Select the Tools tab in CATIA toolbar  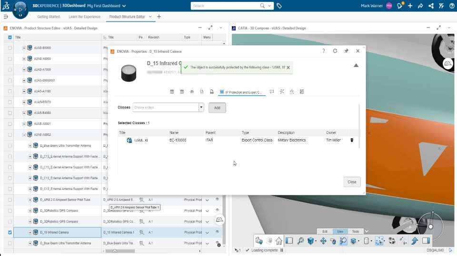[x=355, y=232]
